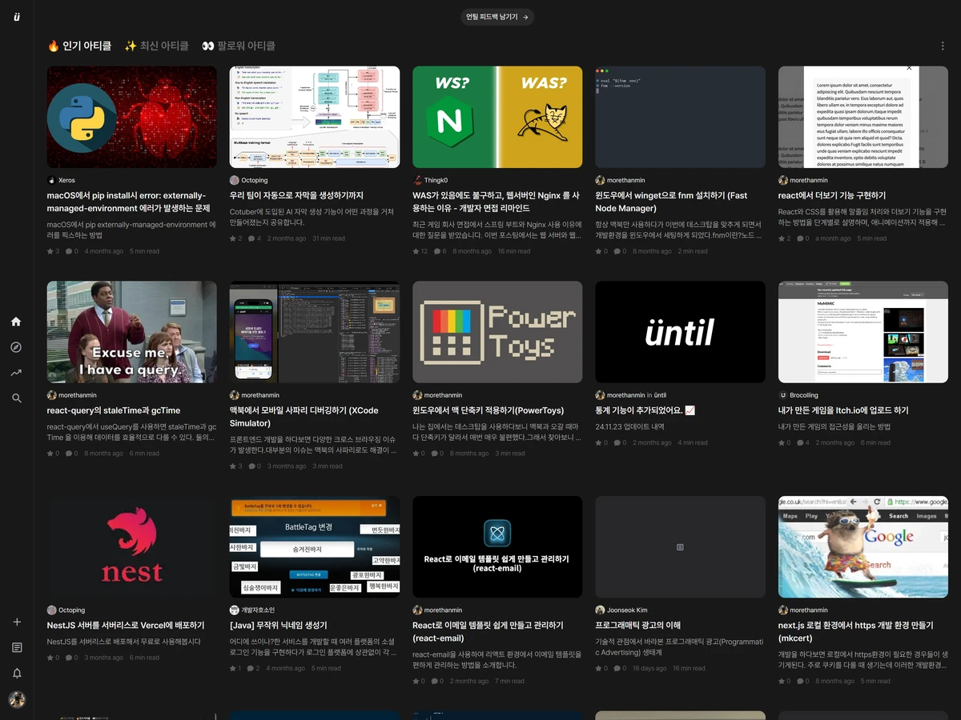Viewport: 961px width, 720px height.
Task: Open title '윈도우에서 맥 단축키 적용하기(PowerToys)'
Action: pyautogui.click(x=489, y=410)
